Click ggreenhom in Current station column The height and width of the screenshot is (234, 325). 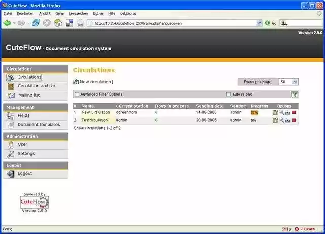click(x=126, y=112)
